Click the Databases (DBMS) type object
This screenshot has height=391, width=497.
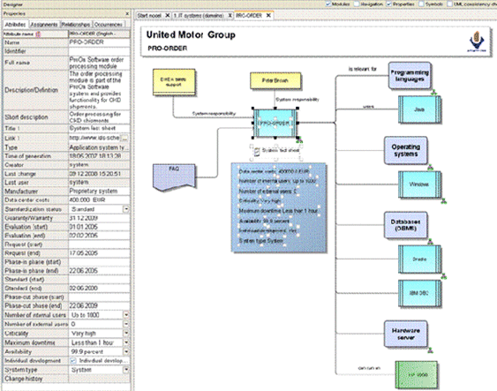(405, 225)
